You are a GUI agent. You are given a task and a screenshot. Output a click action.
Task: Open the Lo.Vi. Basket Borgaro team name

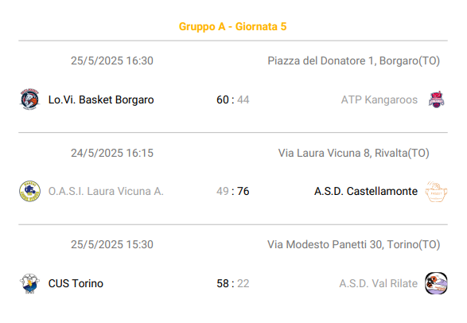(x=101, y=99)
